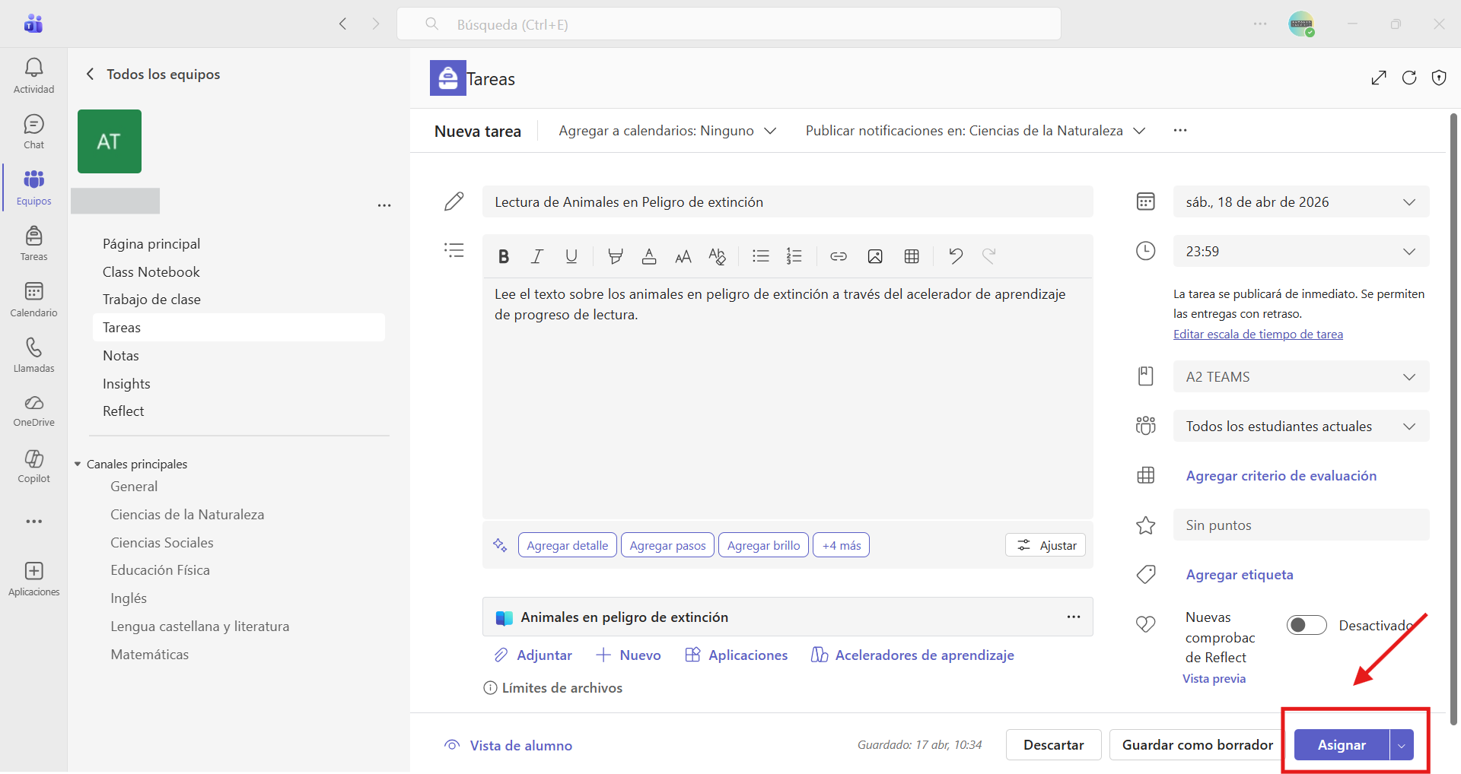Apply italic formatting
The width and height of the screenshot is (1461, 774).
(x=537, y=256)
